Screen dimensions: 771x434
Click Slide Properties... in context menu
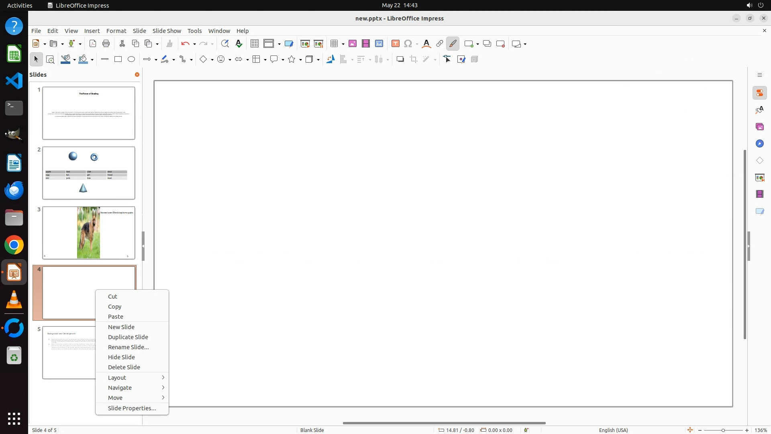[x=132, y=408]
